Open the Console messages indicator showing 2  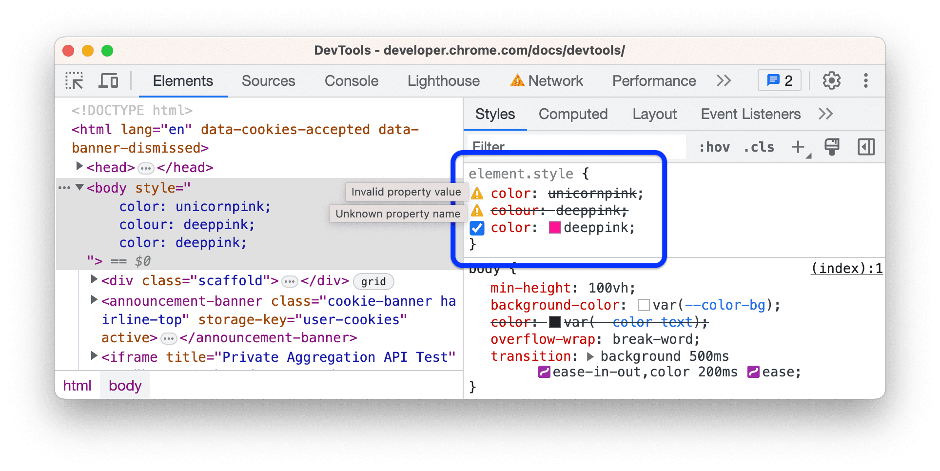(779, 80)
